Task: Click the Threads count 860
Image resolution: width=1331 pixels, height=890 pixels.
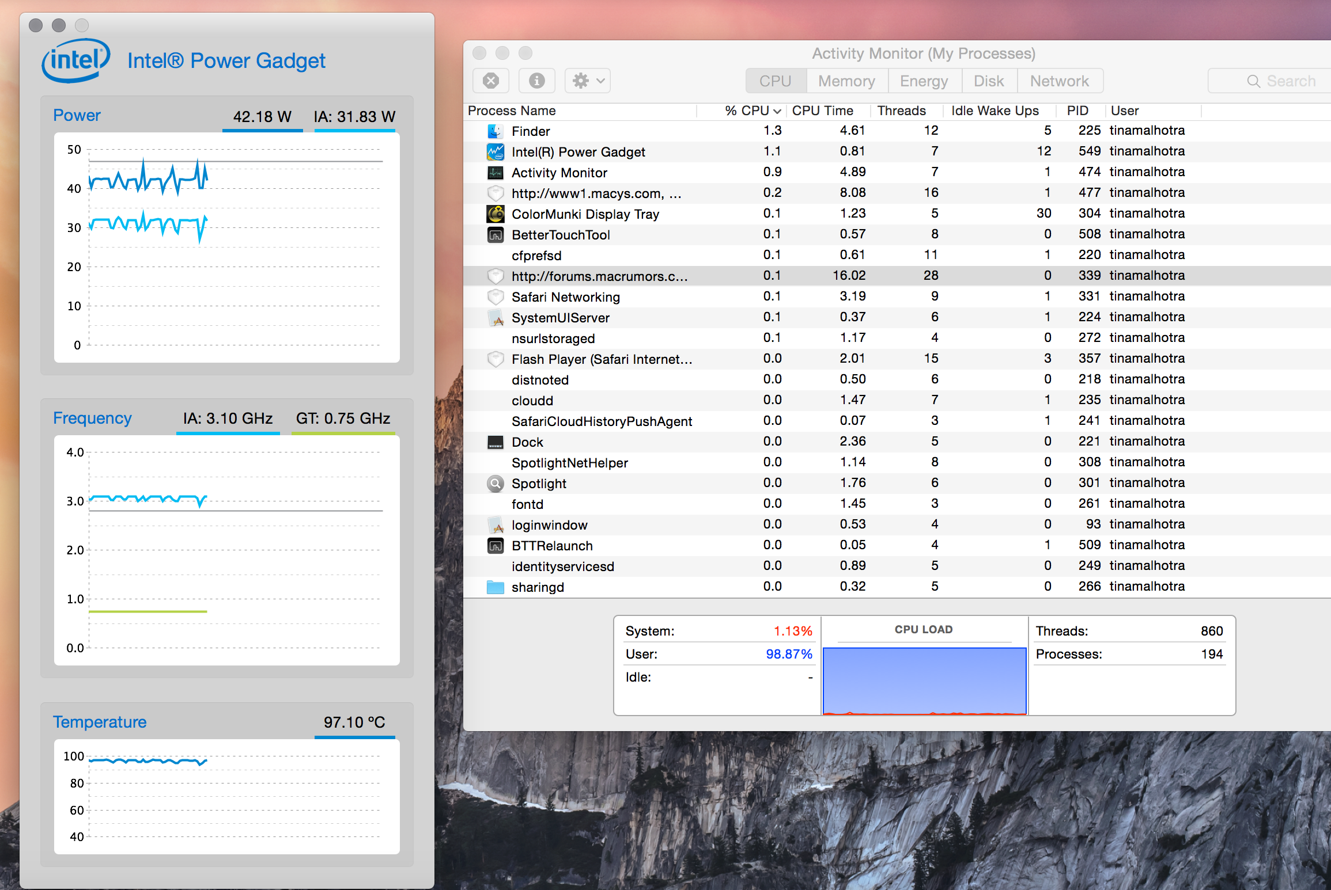Action: [x=1212, y=632]
